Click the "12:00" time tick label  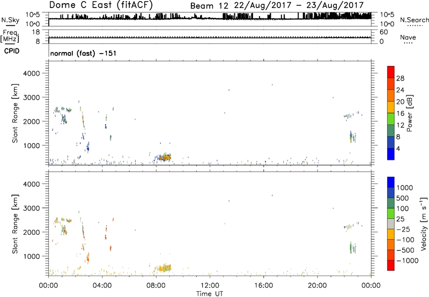210,286
